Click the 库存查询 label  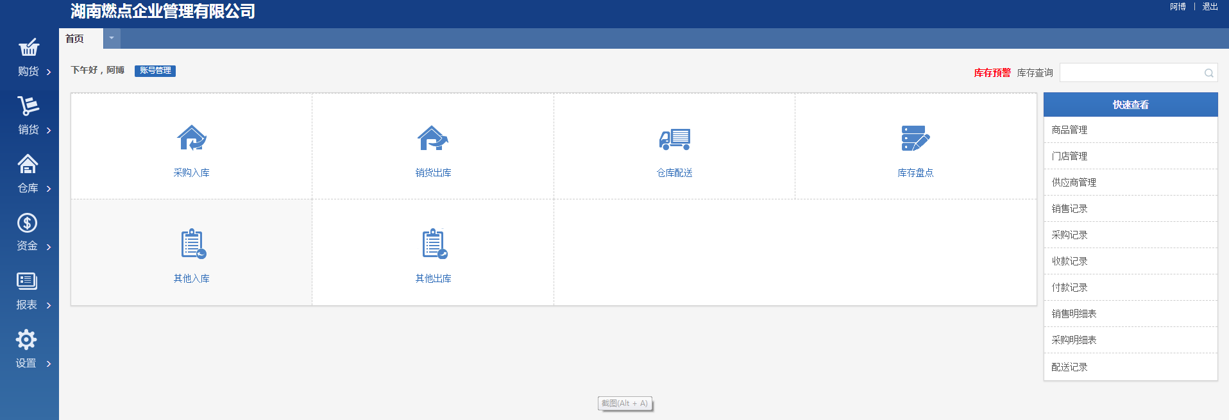point(1035,73)
